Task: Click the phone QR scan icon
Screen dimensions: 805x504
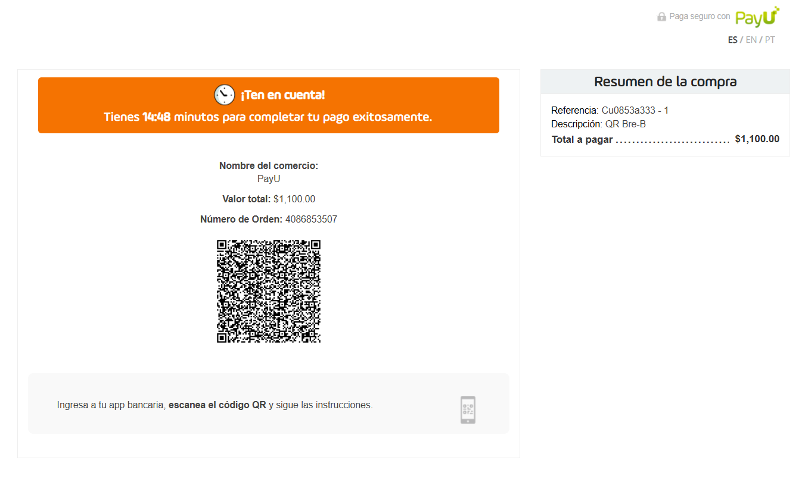Action: [468, 410]
